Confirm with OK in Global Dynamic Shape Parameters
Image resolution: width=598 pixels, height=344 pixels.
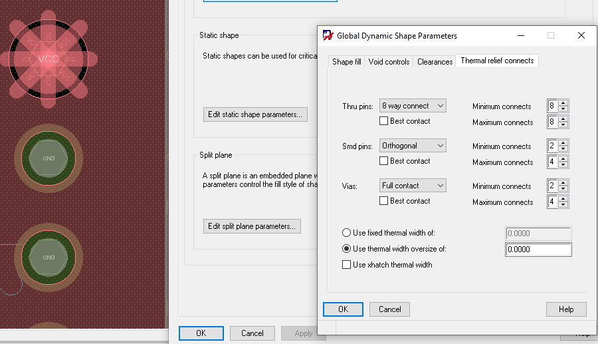[343, 309]
